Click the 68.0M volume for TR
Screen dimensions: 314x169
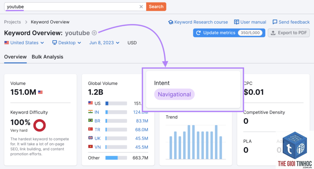tap(142, 130)
